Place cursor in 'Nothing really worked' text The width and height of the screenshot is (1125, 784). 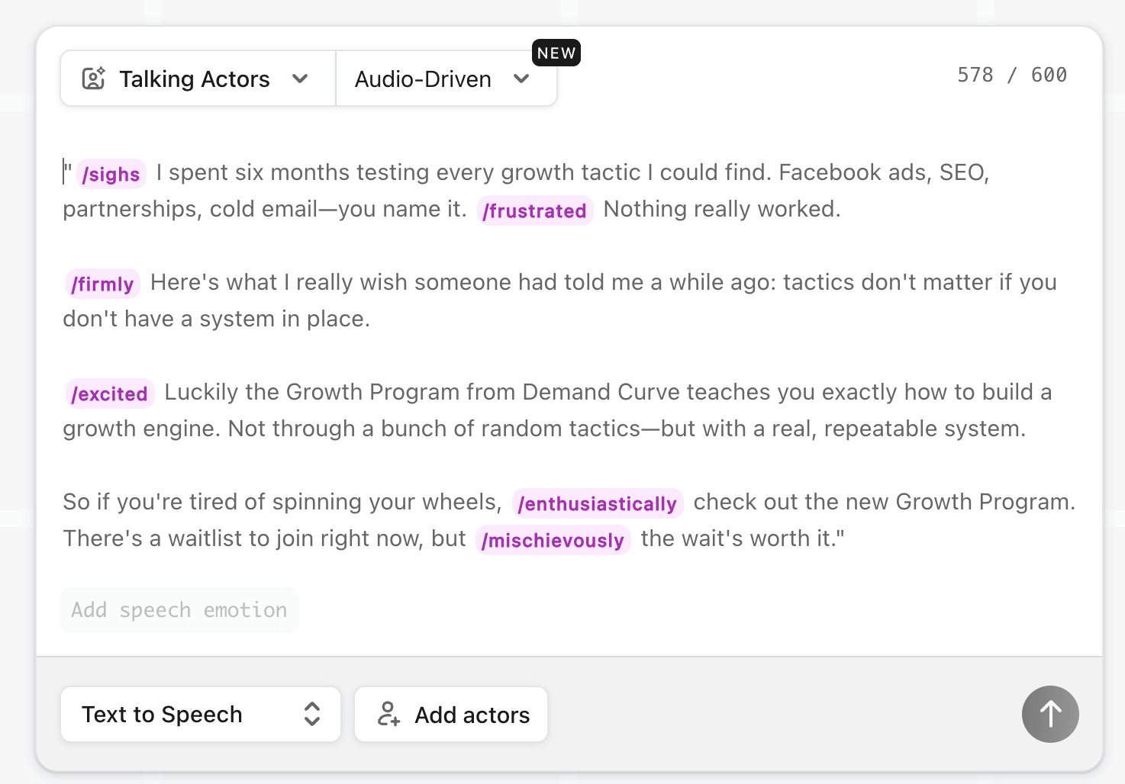pos(721,209)
